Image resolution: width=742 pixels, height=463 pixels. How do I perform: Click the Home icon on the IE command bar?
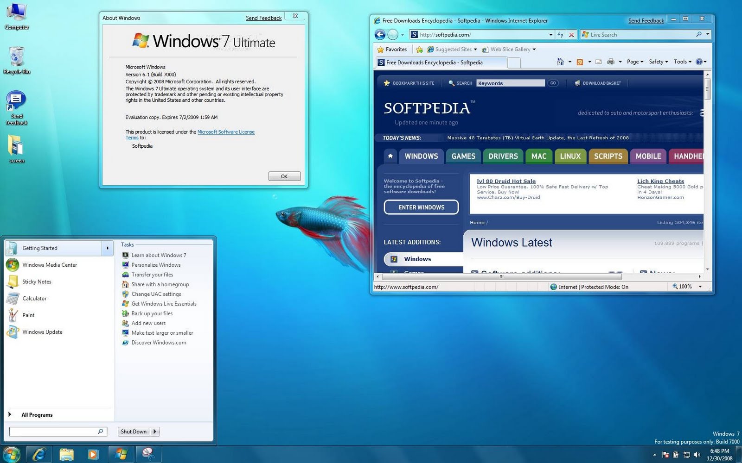click(x=560, y=61)
